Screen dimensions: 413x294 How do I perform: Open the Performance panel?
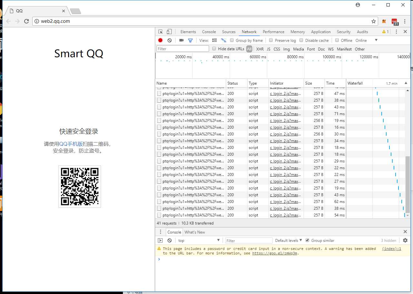(x=274, y=32)
